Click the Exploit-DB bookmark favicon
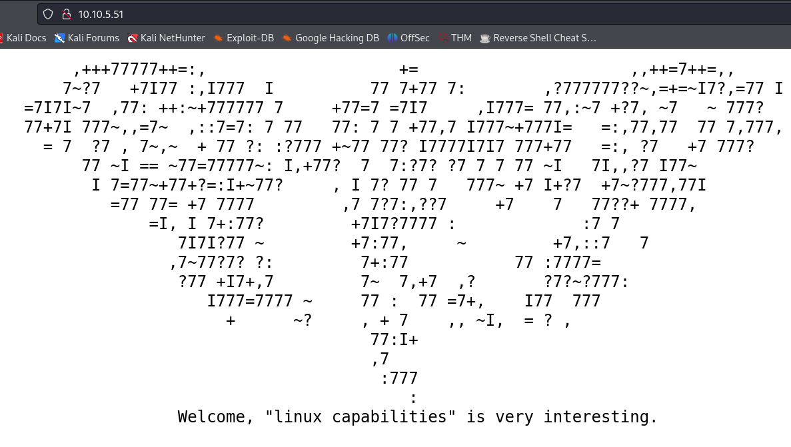Viewport: 791px width, 447px height. [x=219, y=39]
